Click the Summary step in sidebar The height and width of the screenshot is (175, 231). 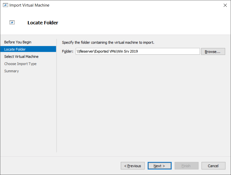12,71
